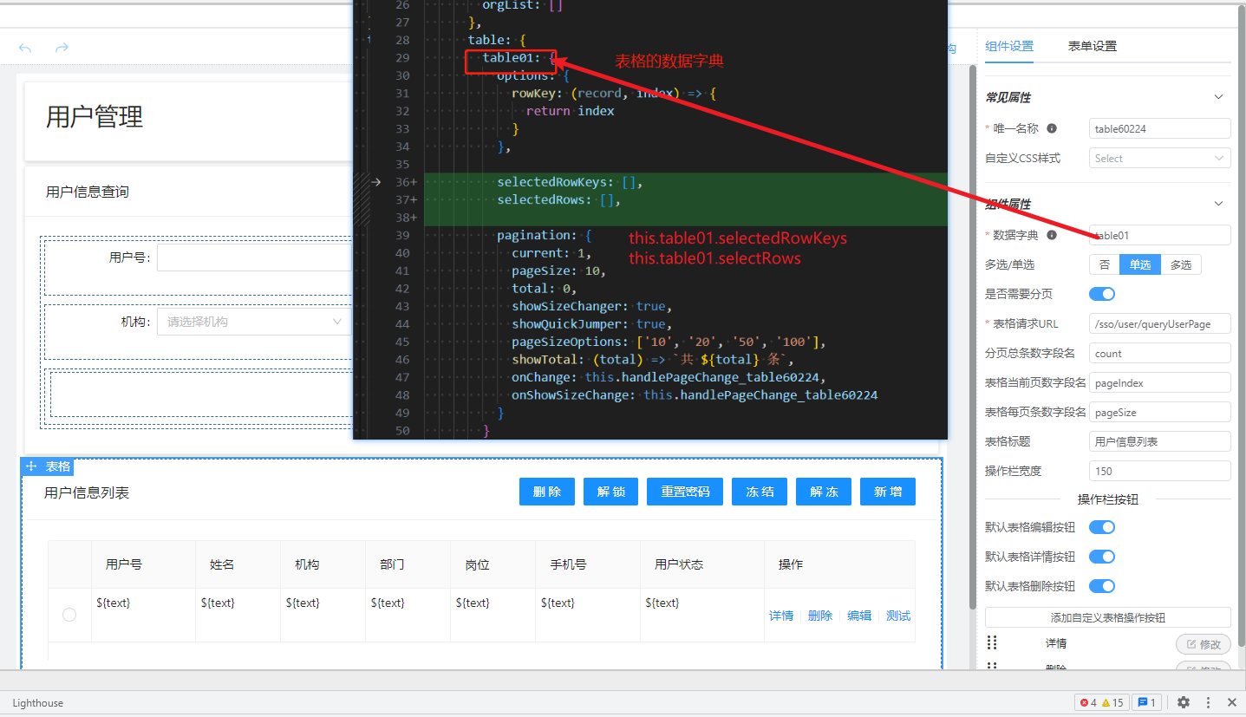Click the breakpoint arrow at line 36
This screenshot has height=717, width=1246.
point(376,182)
